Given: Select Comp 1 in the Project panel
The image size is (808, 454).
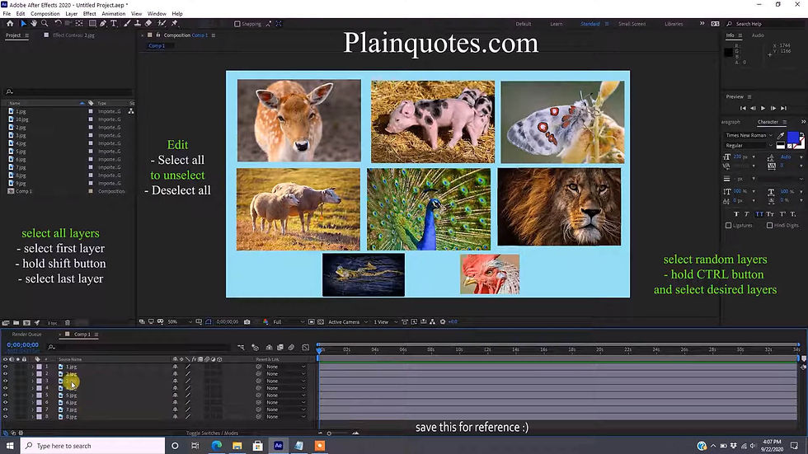Looking at the screenshot, I should [x=24, y=191].
